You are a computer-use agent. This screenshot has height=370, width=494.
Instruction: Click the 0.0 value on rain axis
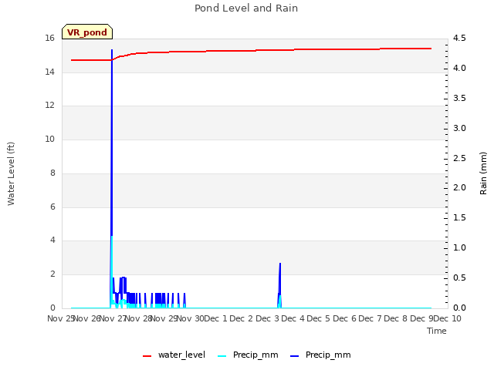tap(459, 308)
